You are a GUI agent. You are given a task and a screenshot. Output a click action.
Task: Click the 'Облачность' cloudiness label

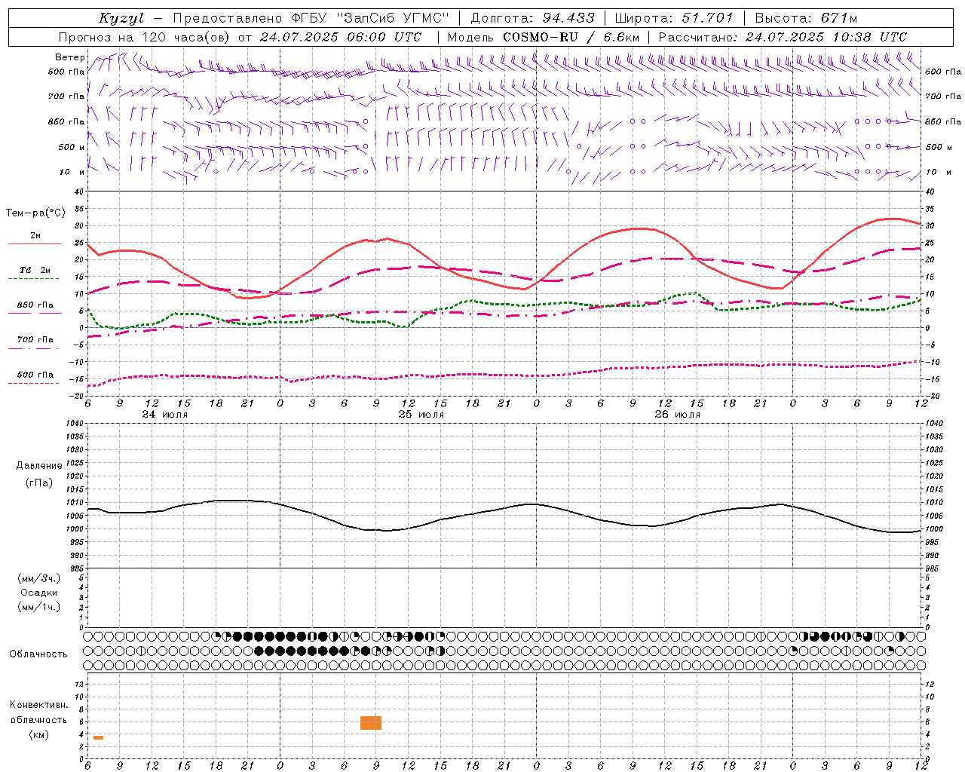point(38,654)
